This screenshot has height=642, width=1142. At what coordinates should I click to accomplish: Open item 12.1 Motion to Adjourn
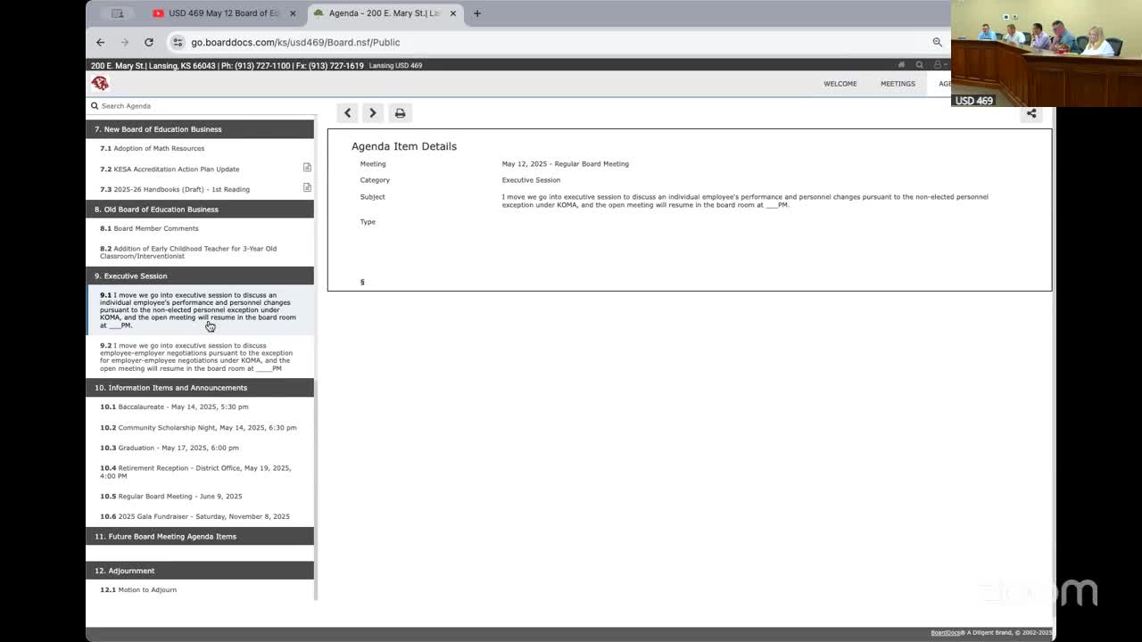[x=138, y=589]
